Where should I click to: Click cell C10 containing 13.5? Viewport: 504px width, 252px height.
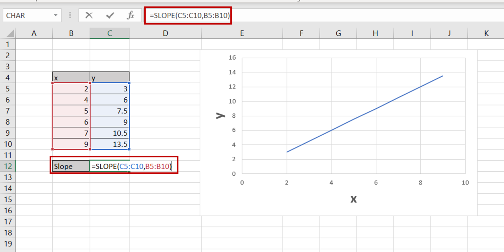[x=110, y=144]
